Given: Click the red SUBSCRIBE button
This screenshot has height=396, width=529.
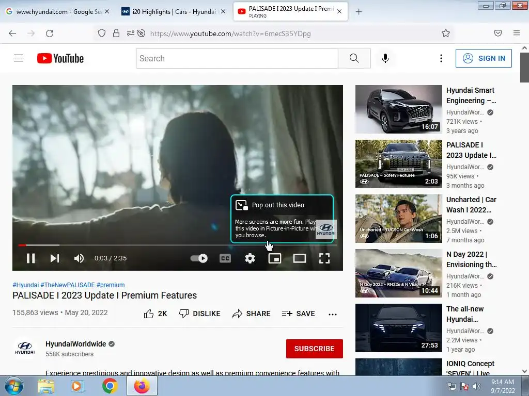Looking at the screenshot, I should (x=315, y=349).
